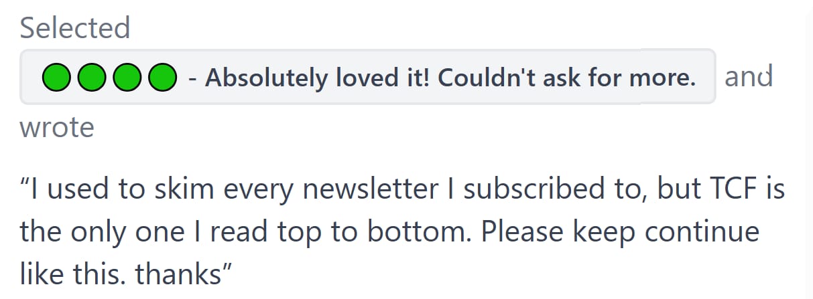The height and width of the screenshot is (299, 813).
Task: Click "Couldn't ask for more." in the badge
Action: coord(568,78)
